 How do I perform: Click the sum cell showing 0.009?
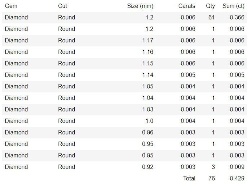[237, 167]
